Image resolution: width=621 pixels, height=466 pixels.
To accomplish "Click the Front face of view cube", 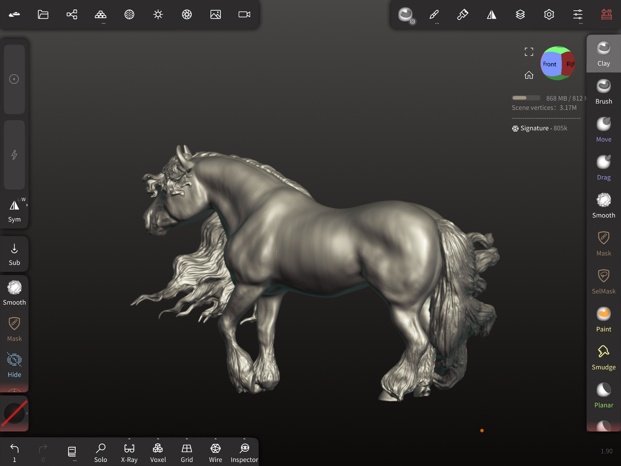I will pos(549,64).
